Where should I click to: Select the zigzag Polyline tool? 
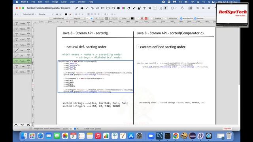[92, 8]
